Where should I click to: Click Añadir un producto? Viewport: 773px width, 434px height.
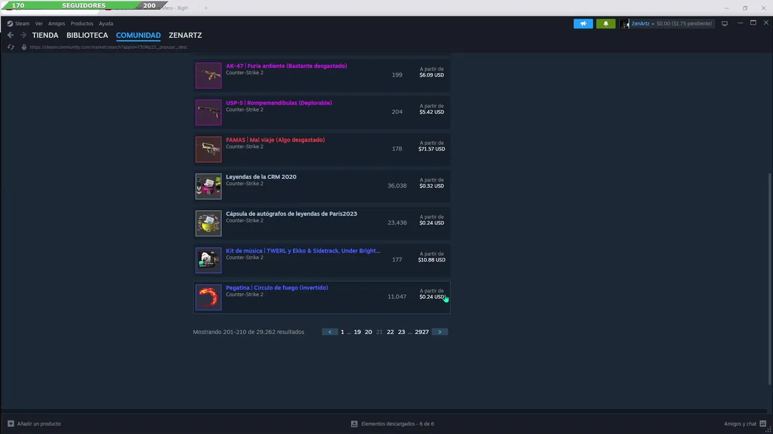tap(39, 424)
